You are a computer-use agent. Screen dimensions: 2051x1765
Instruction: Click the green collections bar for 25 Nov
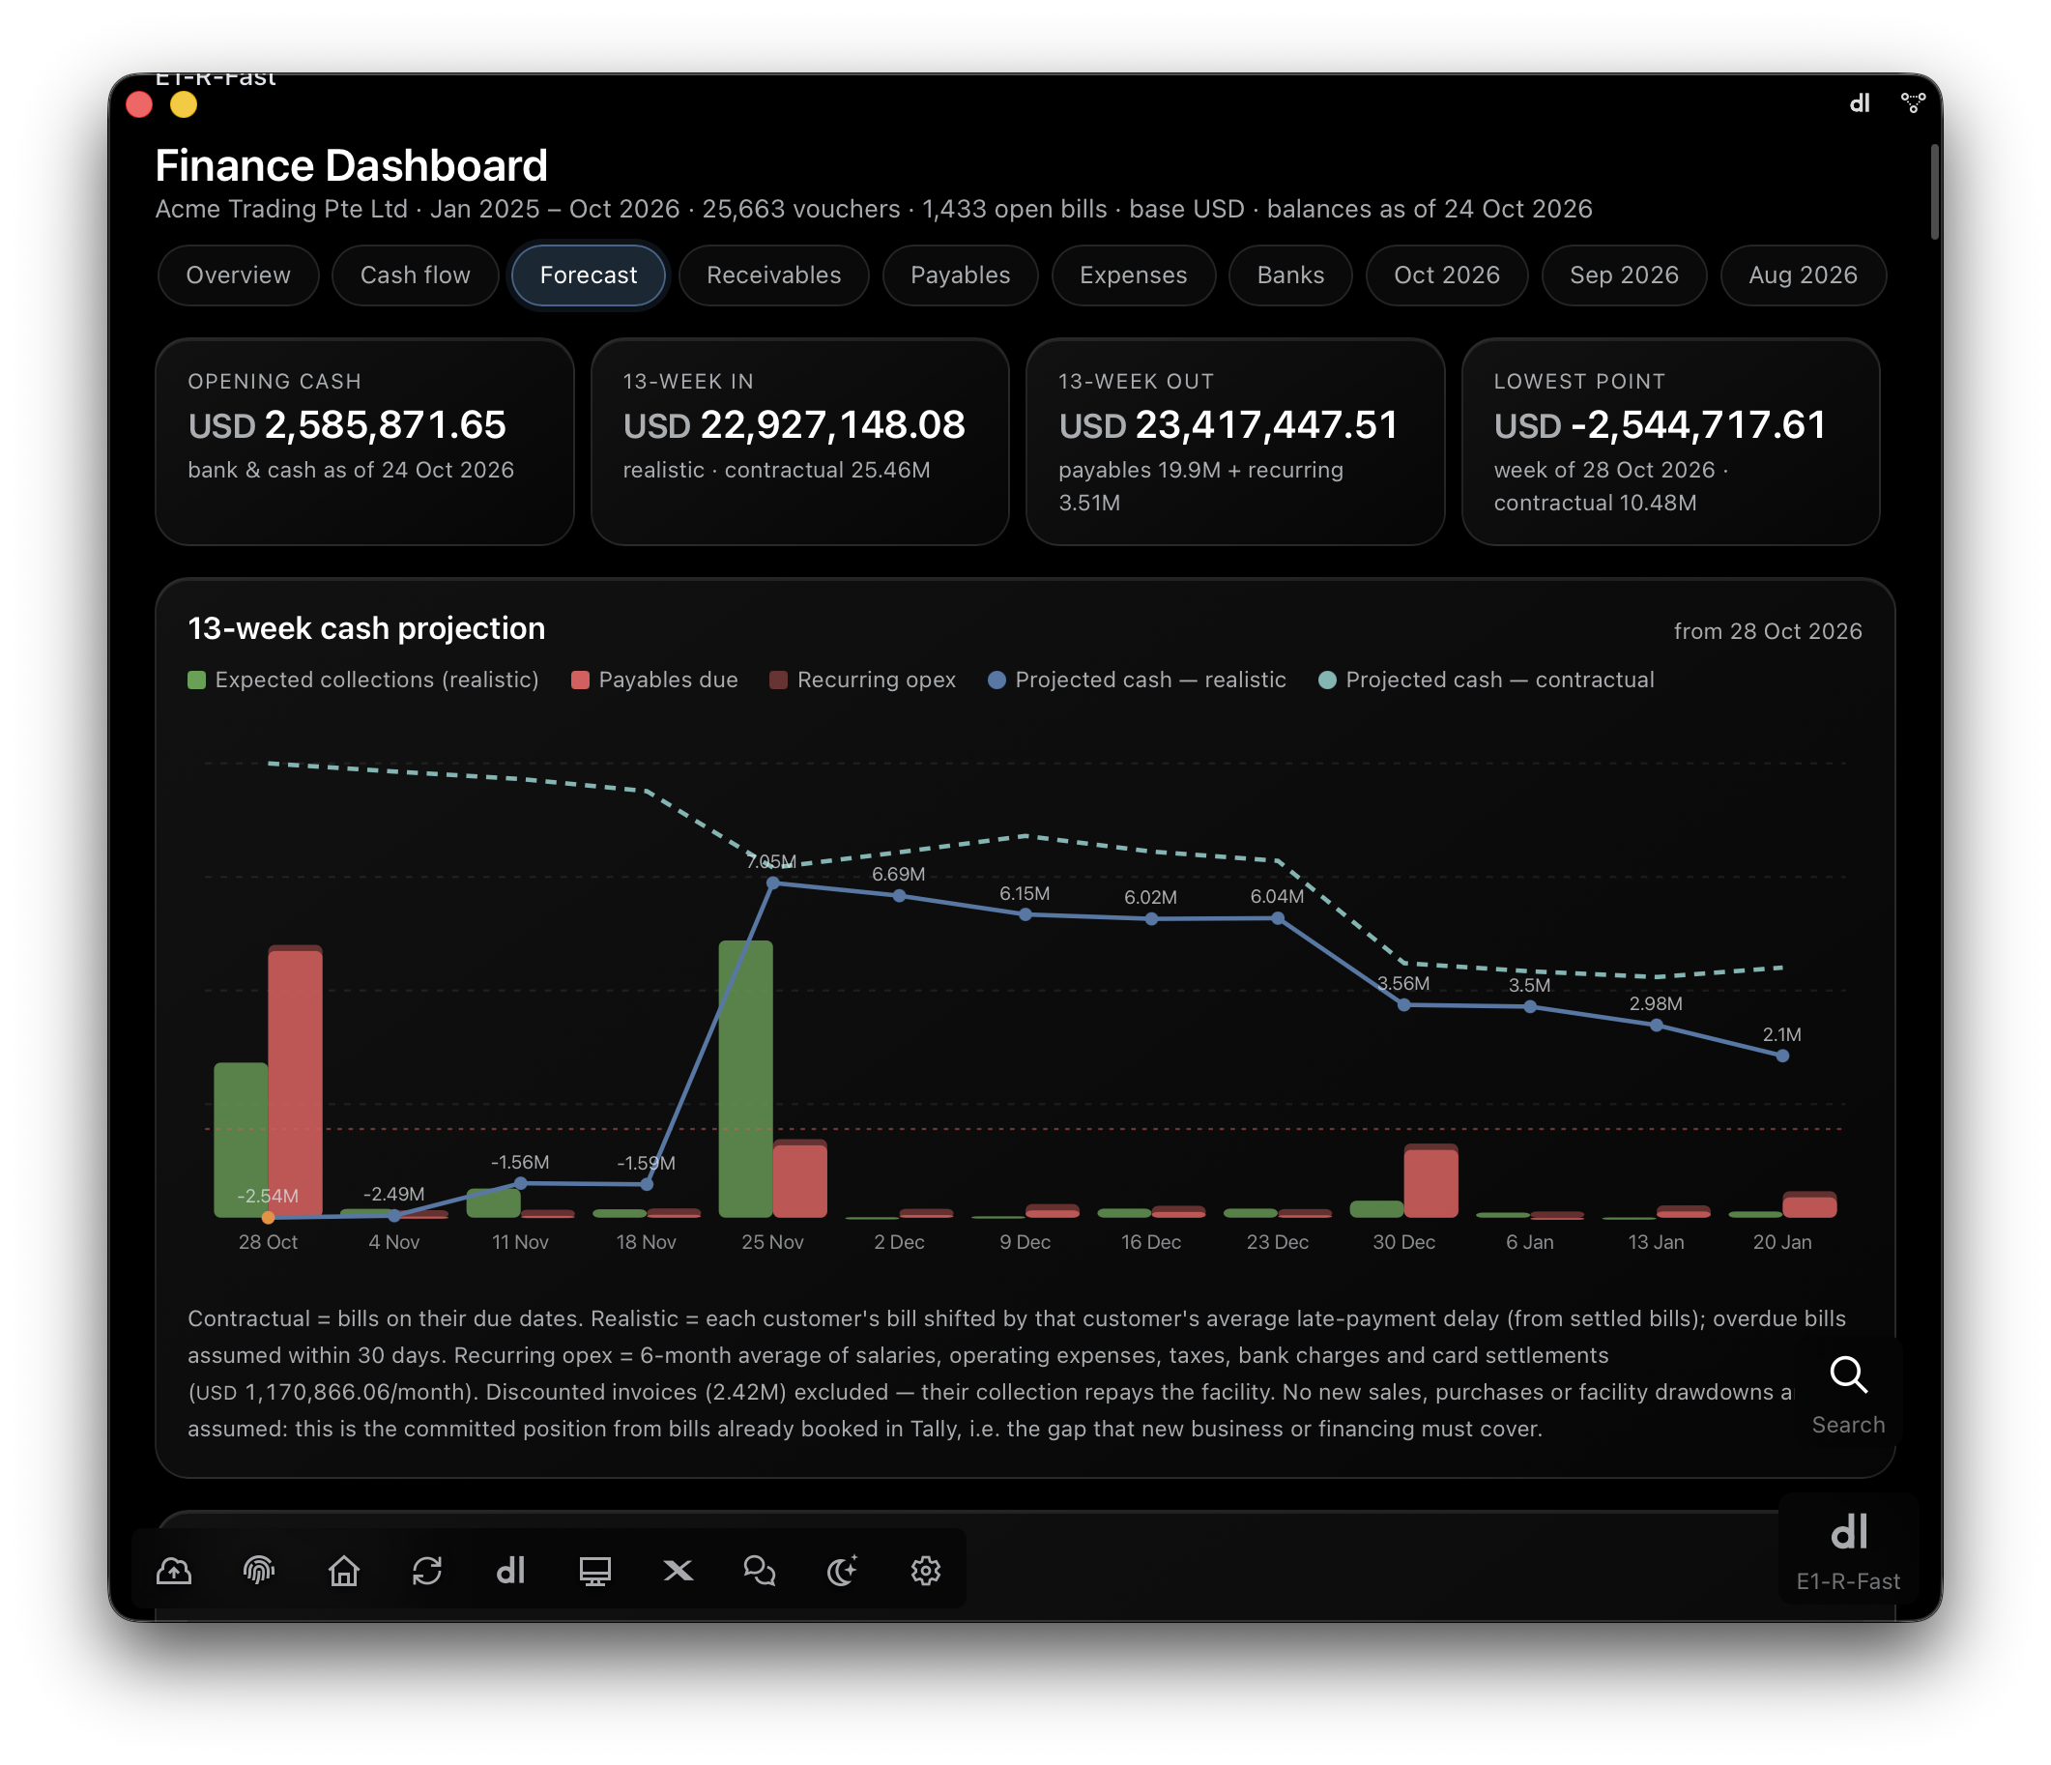745,1079
